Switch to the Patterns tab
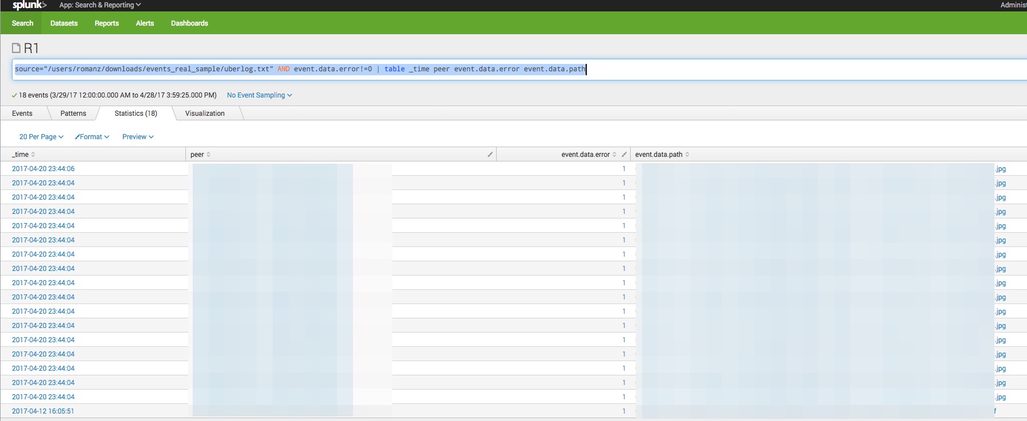 [73, 114]
